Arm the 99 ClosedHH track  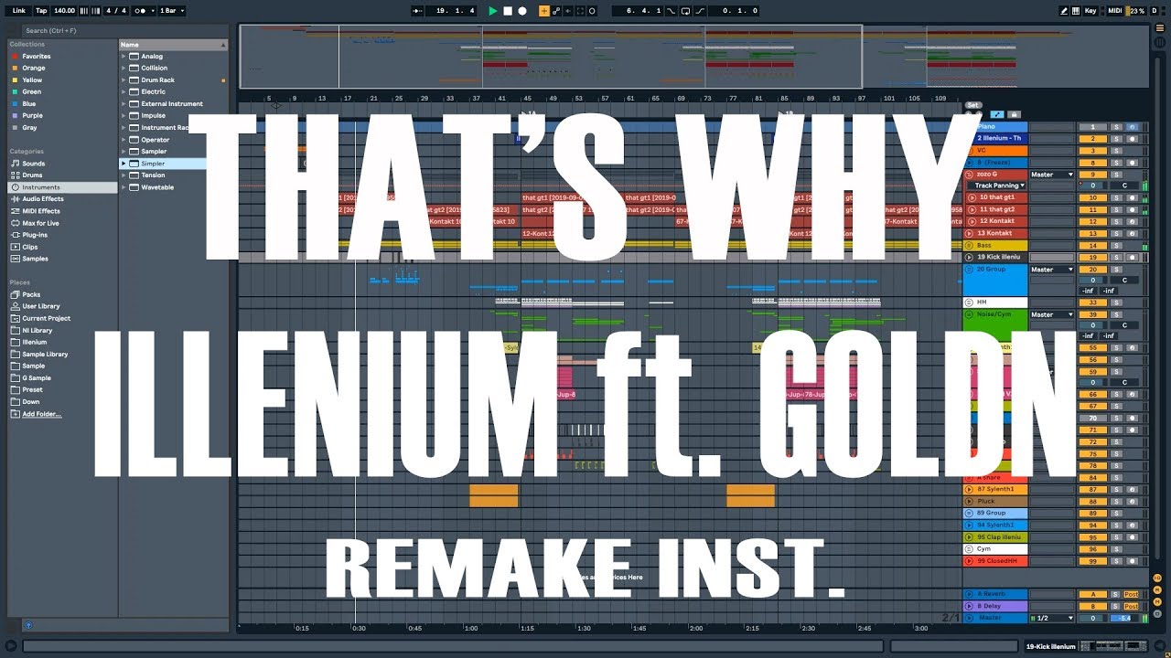pyautogui.click(x=1132, y=560)
